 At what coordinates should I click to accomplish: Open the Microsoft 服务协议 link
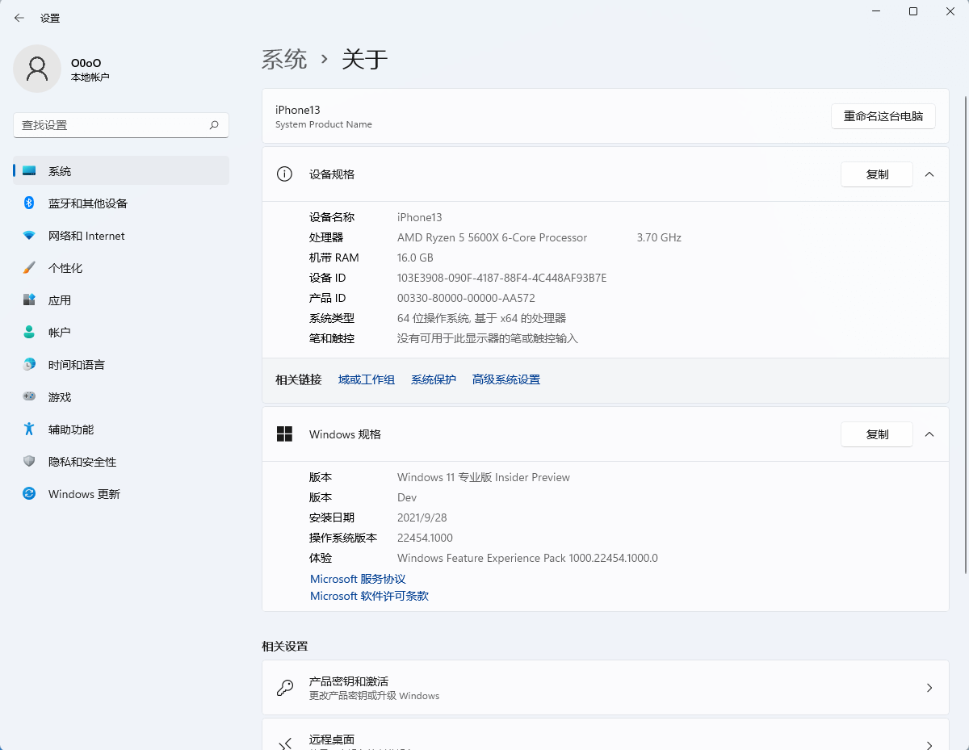(358, 578)
